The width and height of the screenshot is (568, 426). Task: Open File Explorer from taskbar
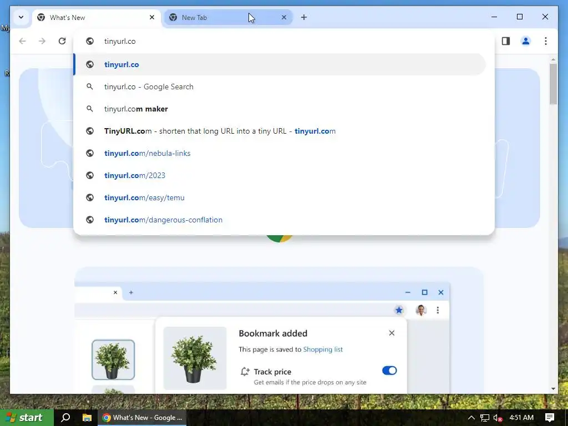(x=87, y=418)
